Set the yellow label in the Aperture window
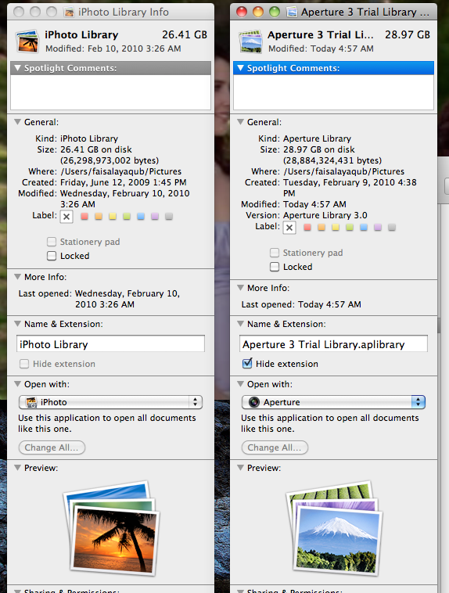Viewport: 449px width, 593px height. (335, 228)
